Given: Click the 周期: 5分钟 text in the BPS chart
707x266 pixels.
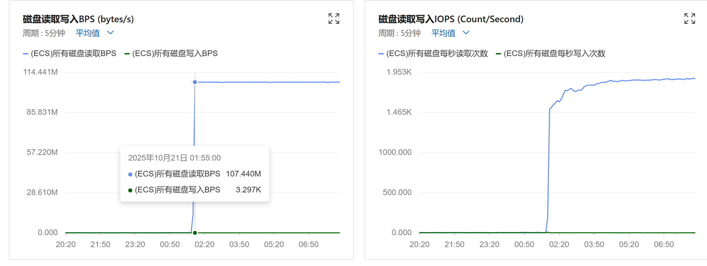Looking at the screenshot, I should coord(44,33).
